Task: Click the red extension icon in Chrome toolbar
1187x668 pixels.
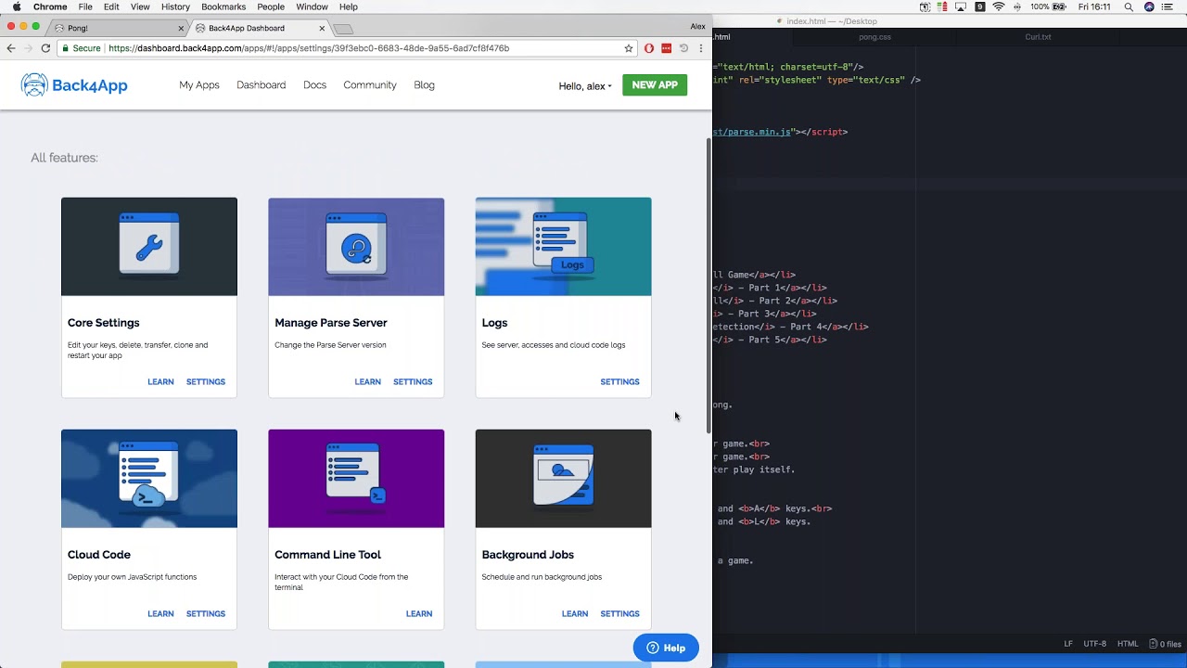Action: click(666, 48)
